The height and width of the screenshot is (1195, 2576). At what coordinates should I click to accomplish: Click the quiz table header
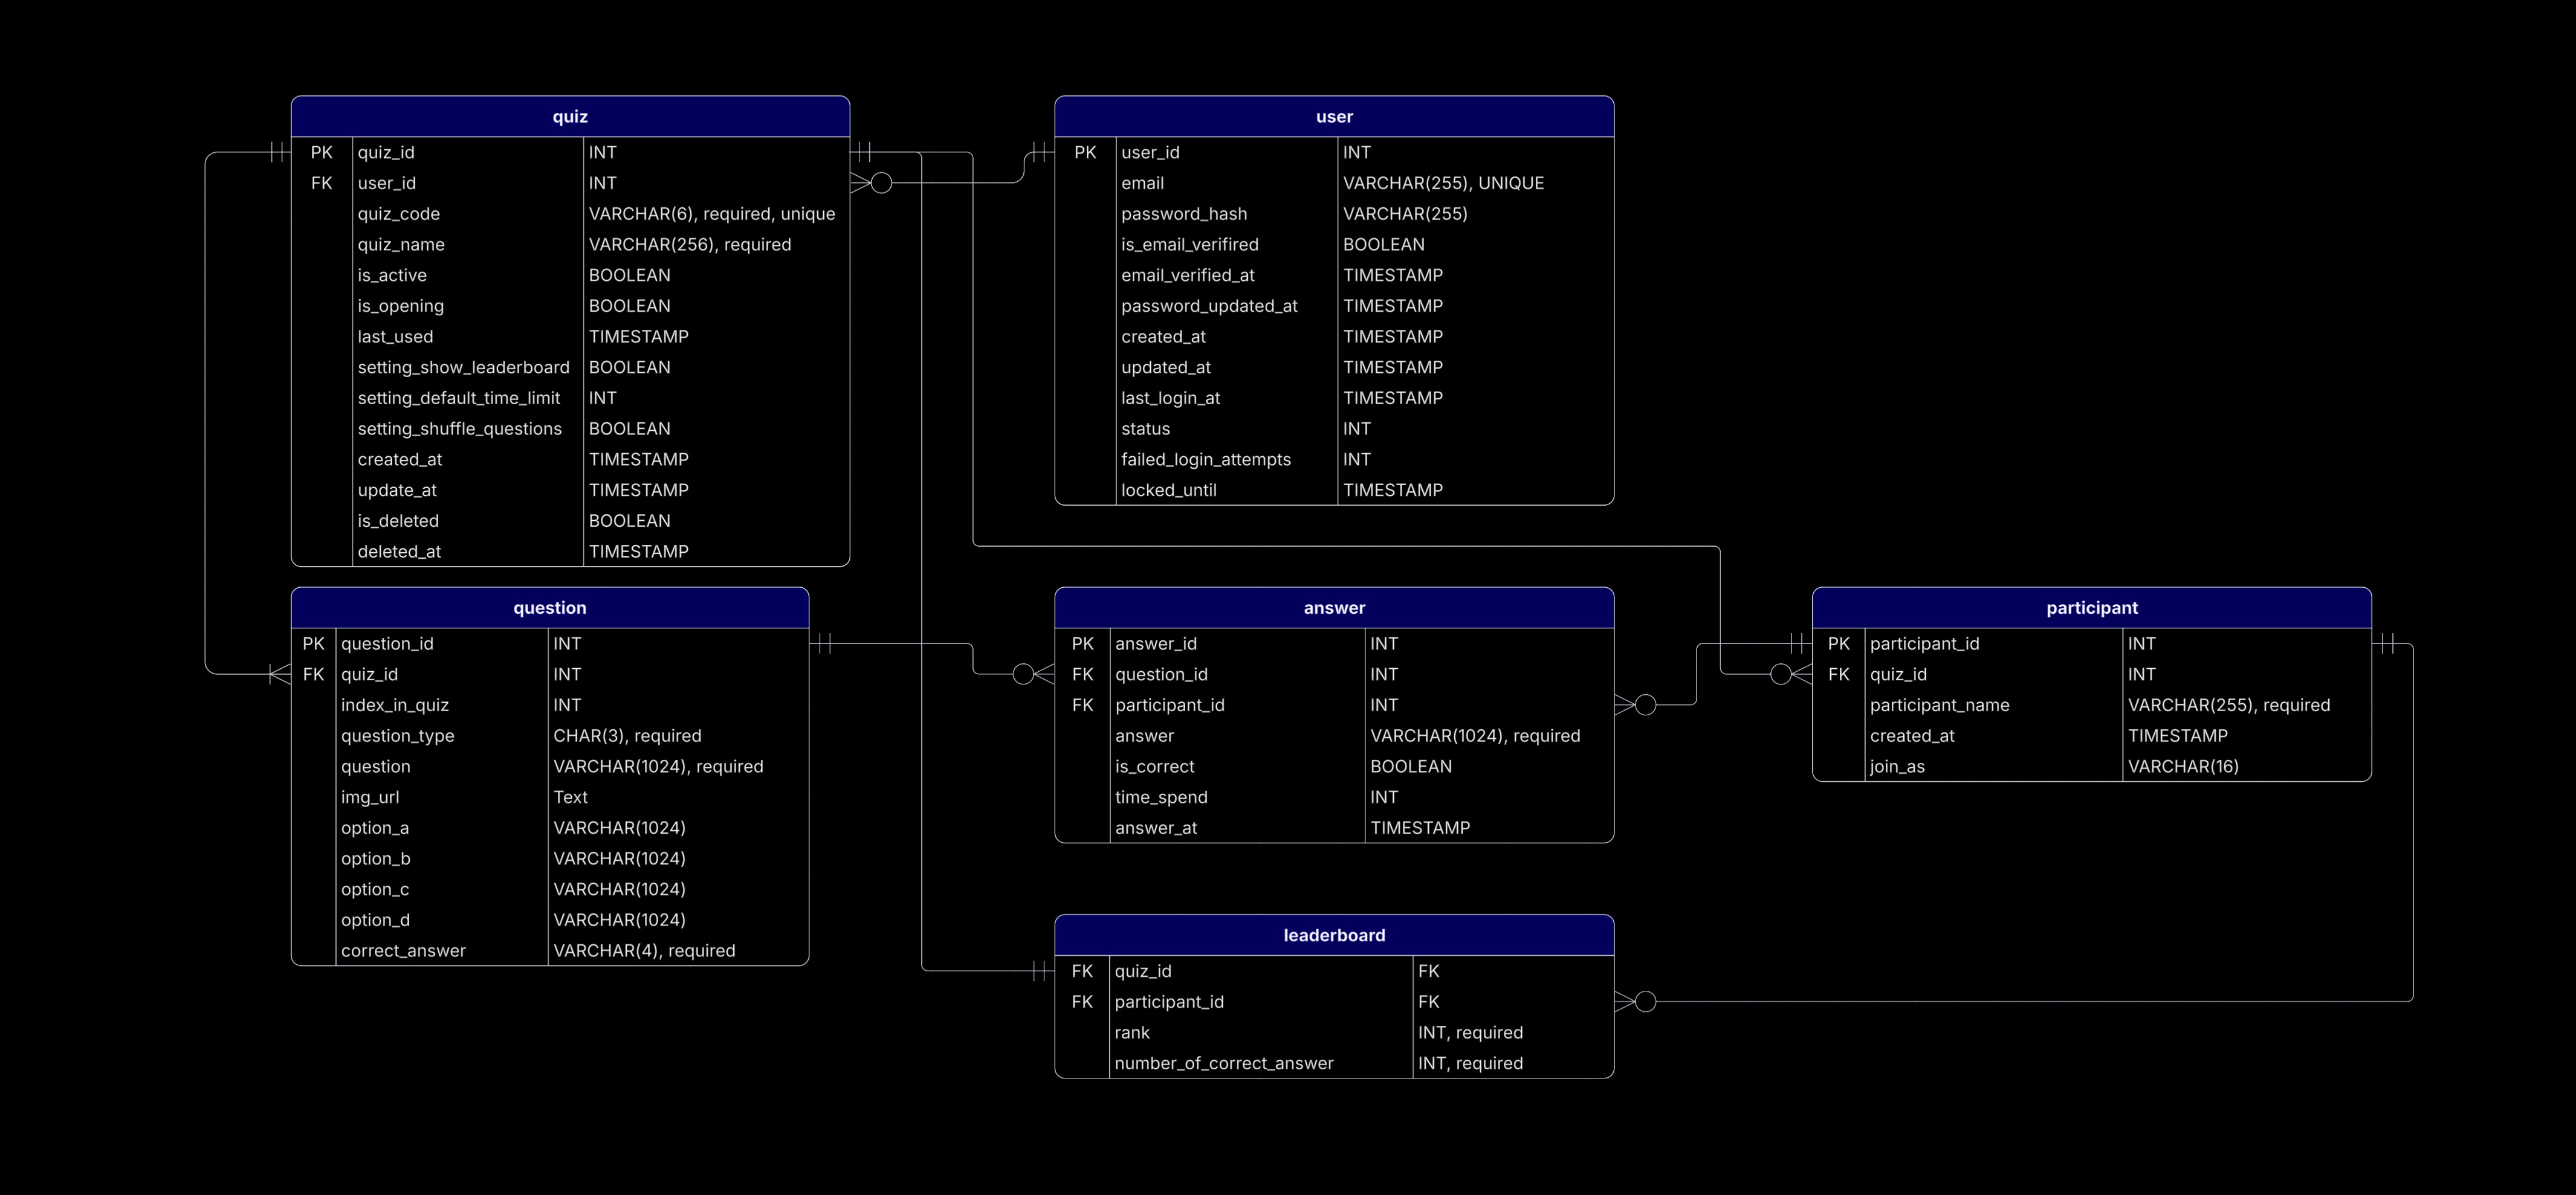click(x=570, y=117)
